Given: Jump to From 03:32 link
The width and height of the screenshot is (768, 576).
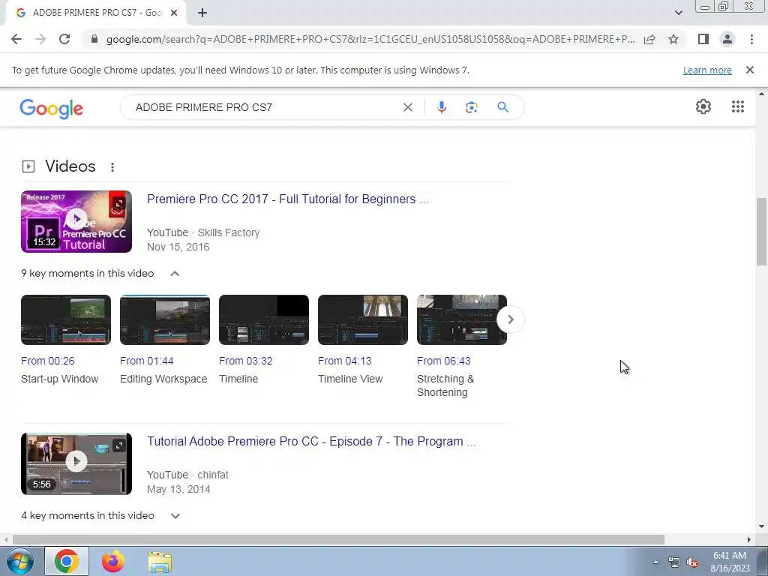Looking at the screenshot, I should click(246, 361).
